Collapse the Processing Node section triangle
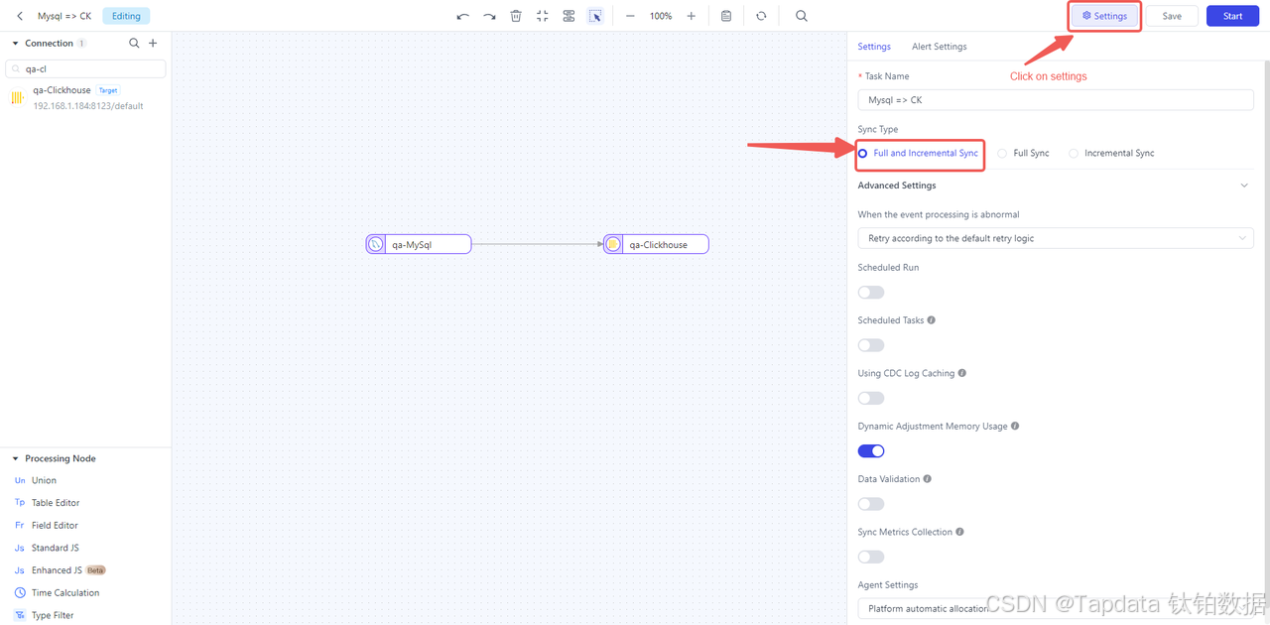This screenshot has width=1270, height=625. 16,458
